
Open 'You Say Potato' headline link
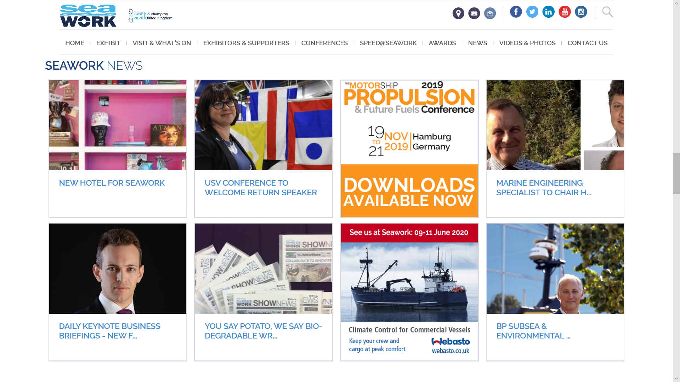[263, 331]
